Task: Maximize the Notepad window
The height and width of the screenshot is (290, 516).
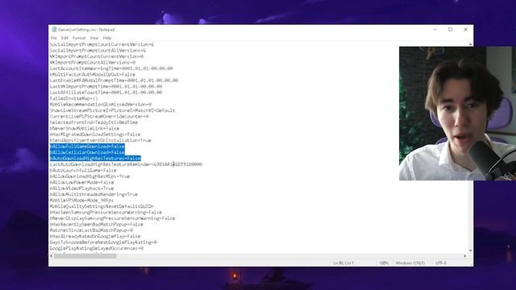Action: click(451, 30)
